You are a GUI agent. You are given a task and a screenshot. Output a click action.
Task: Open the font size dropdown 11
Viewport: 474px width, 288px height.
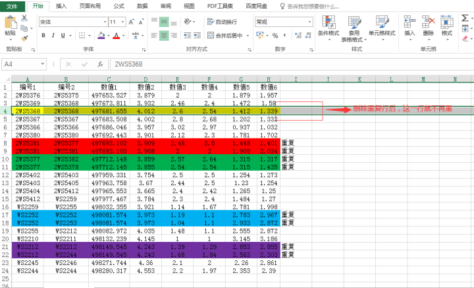coord(122,22)
